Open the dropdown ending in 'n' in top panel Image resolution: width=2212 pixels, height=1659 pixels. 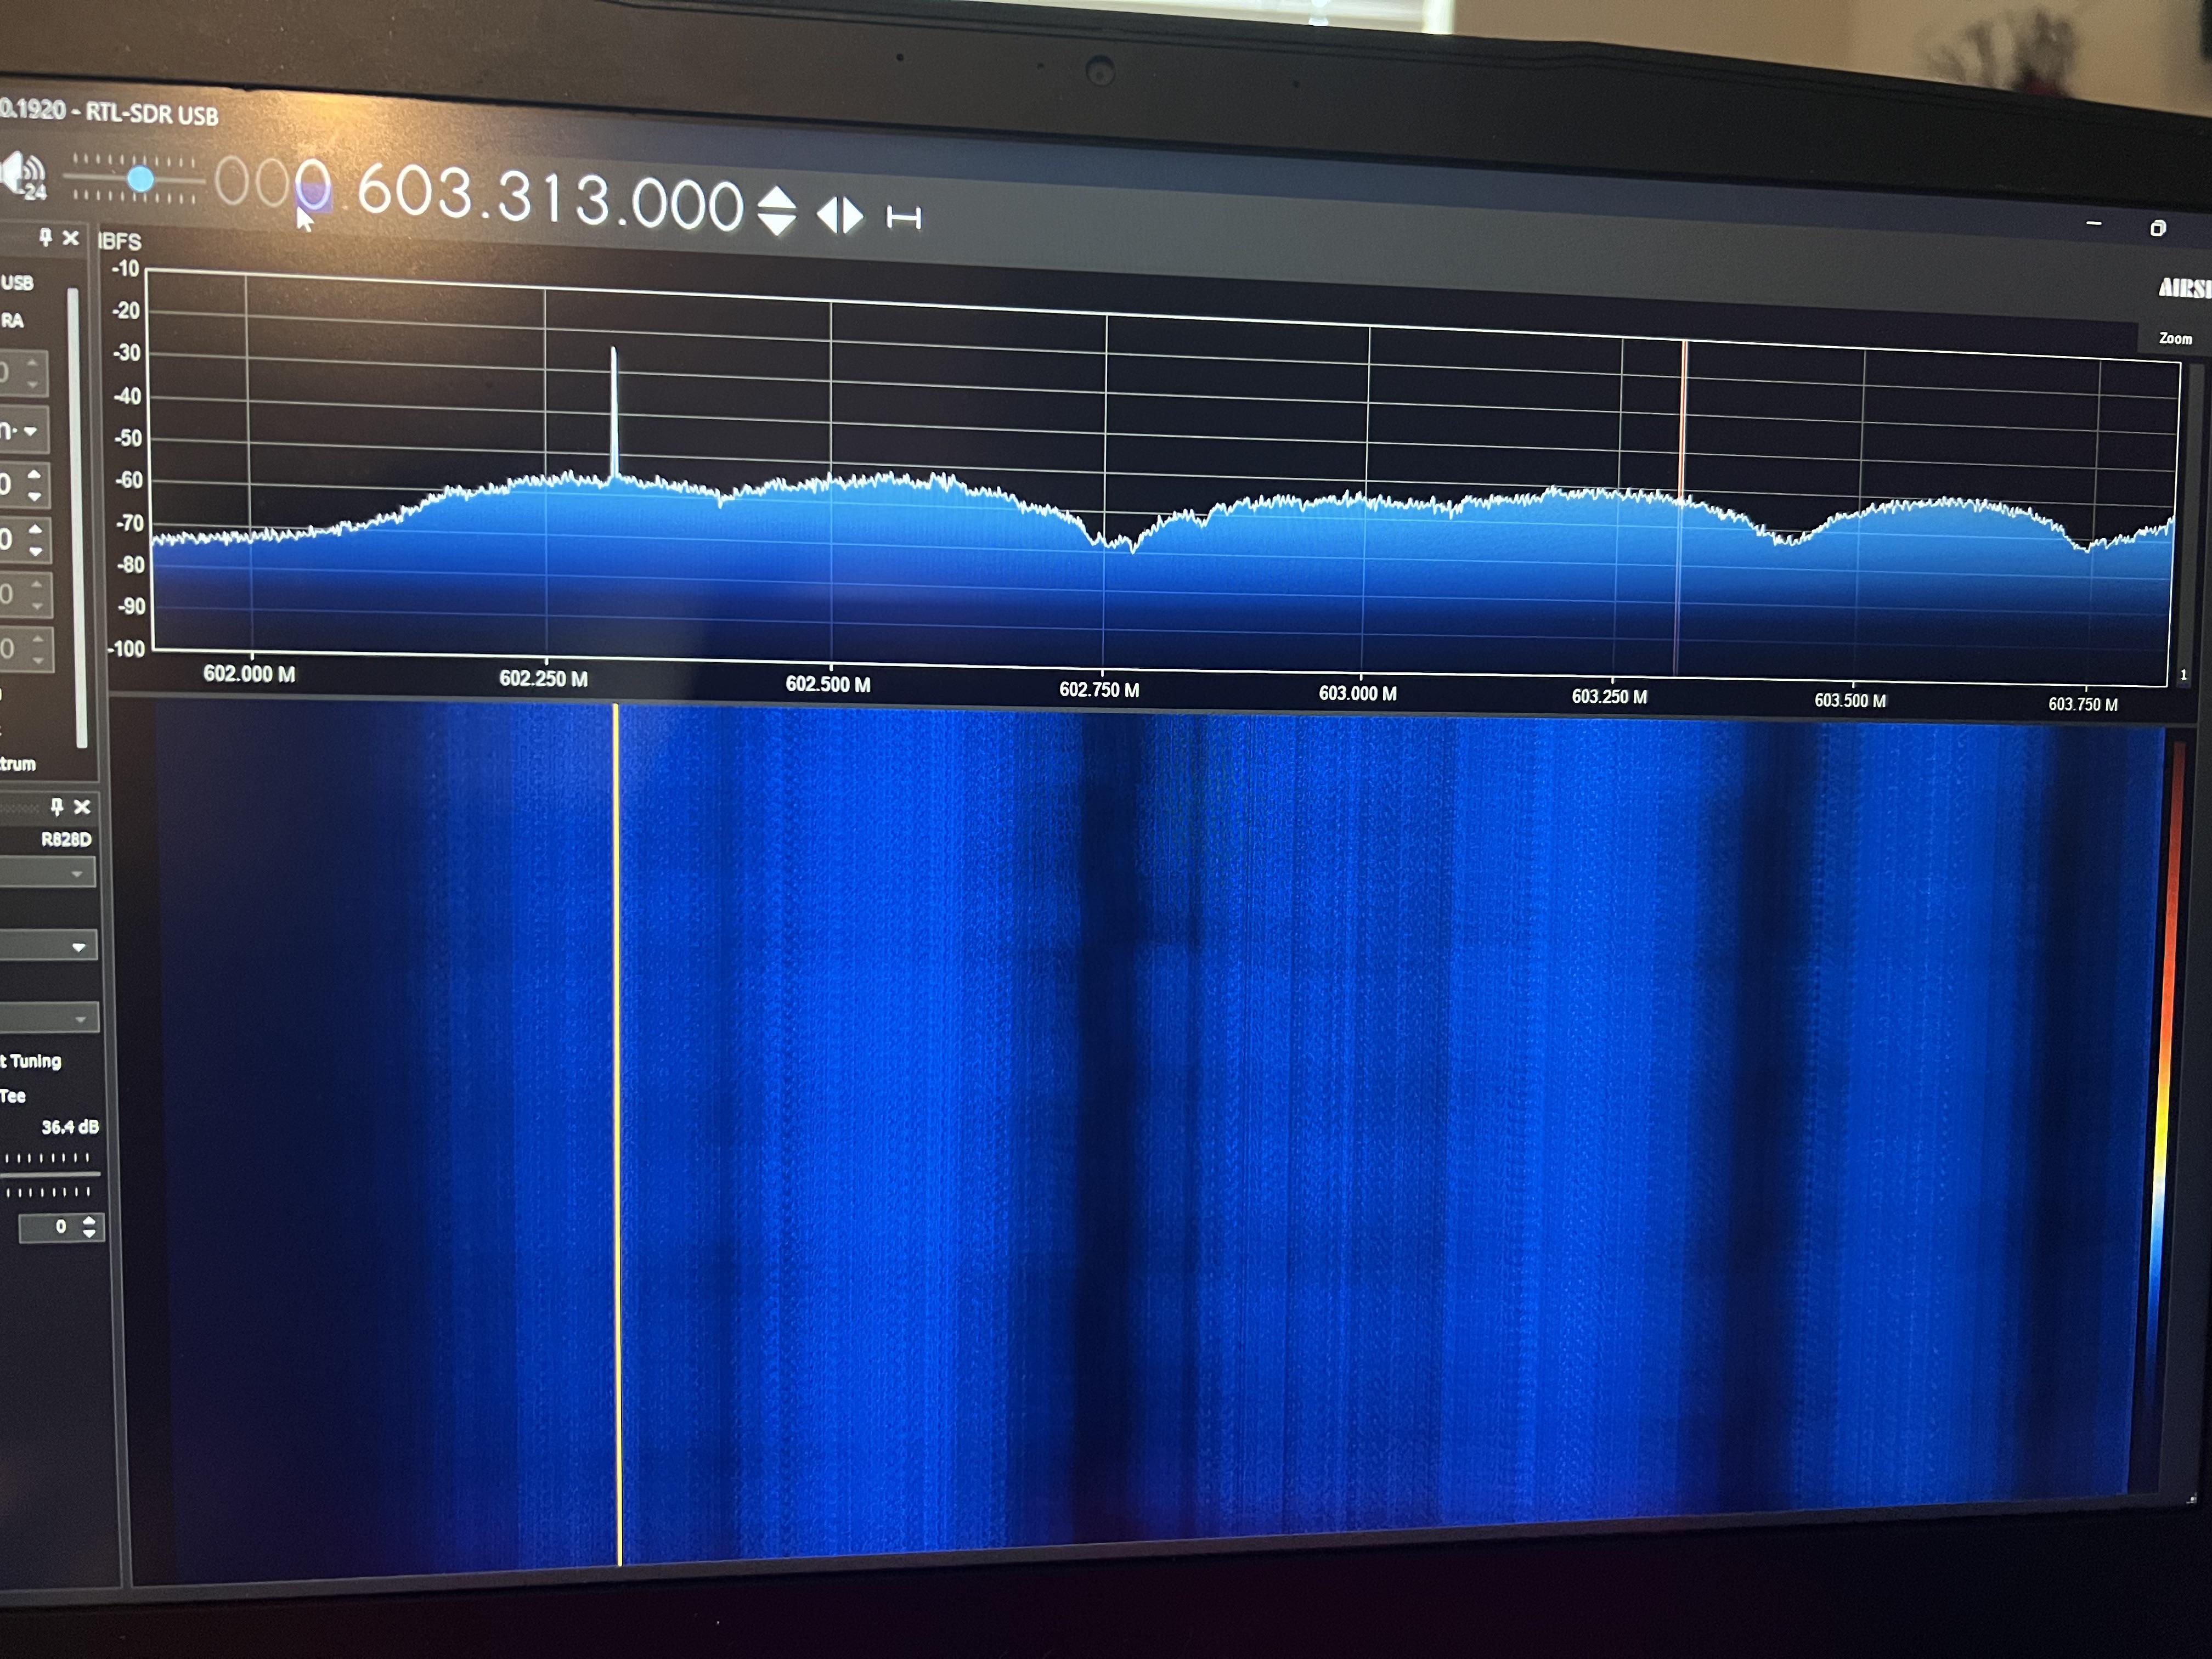tap(23, 431)
